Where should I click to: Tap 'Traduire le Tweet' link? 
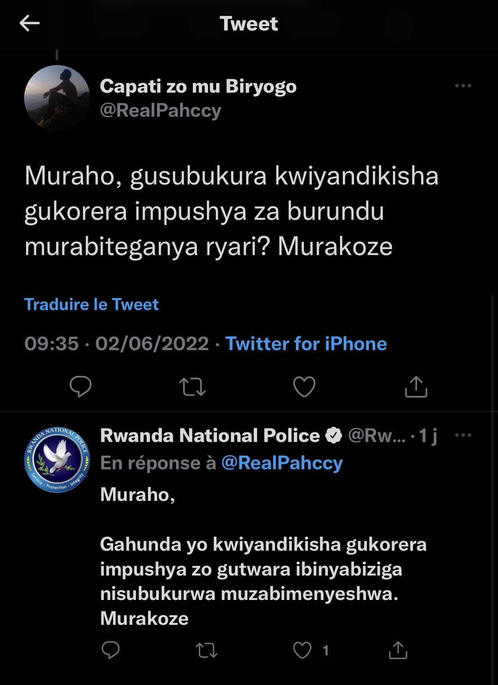91,304
